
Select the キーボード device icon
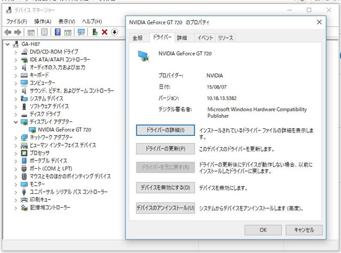pos(24,75)
